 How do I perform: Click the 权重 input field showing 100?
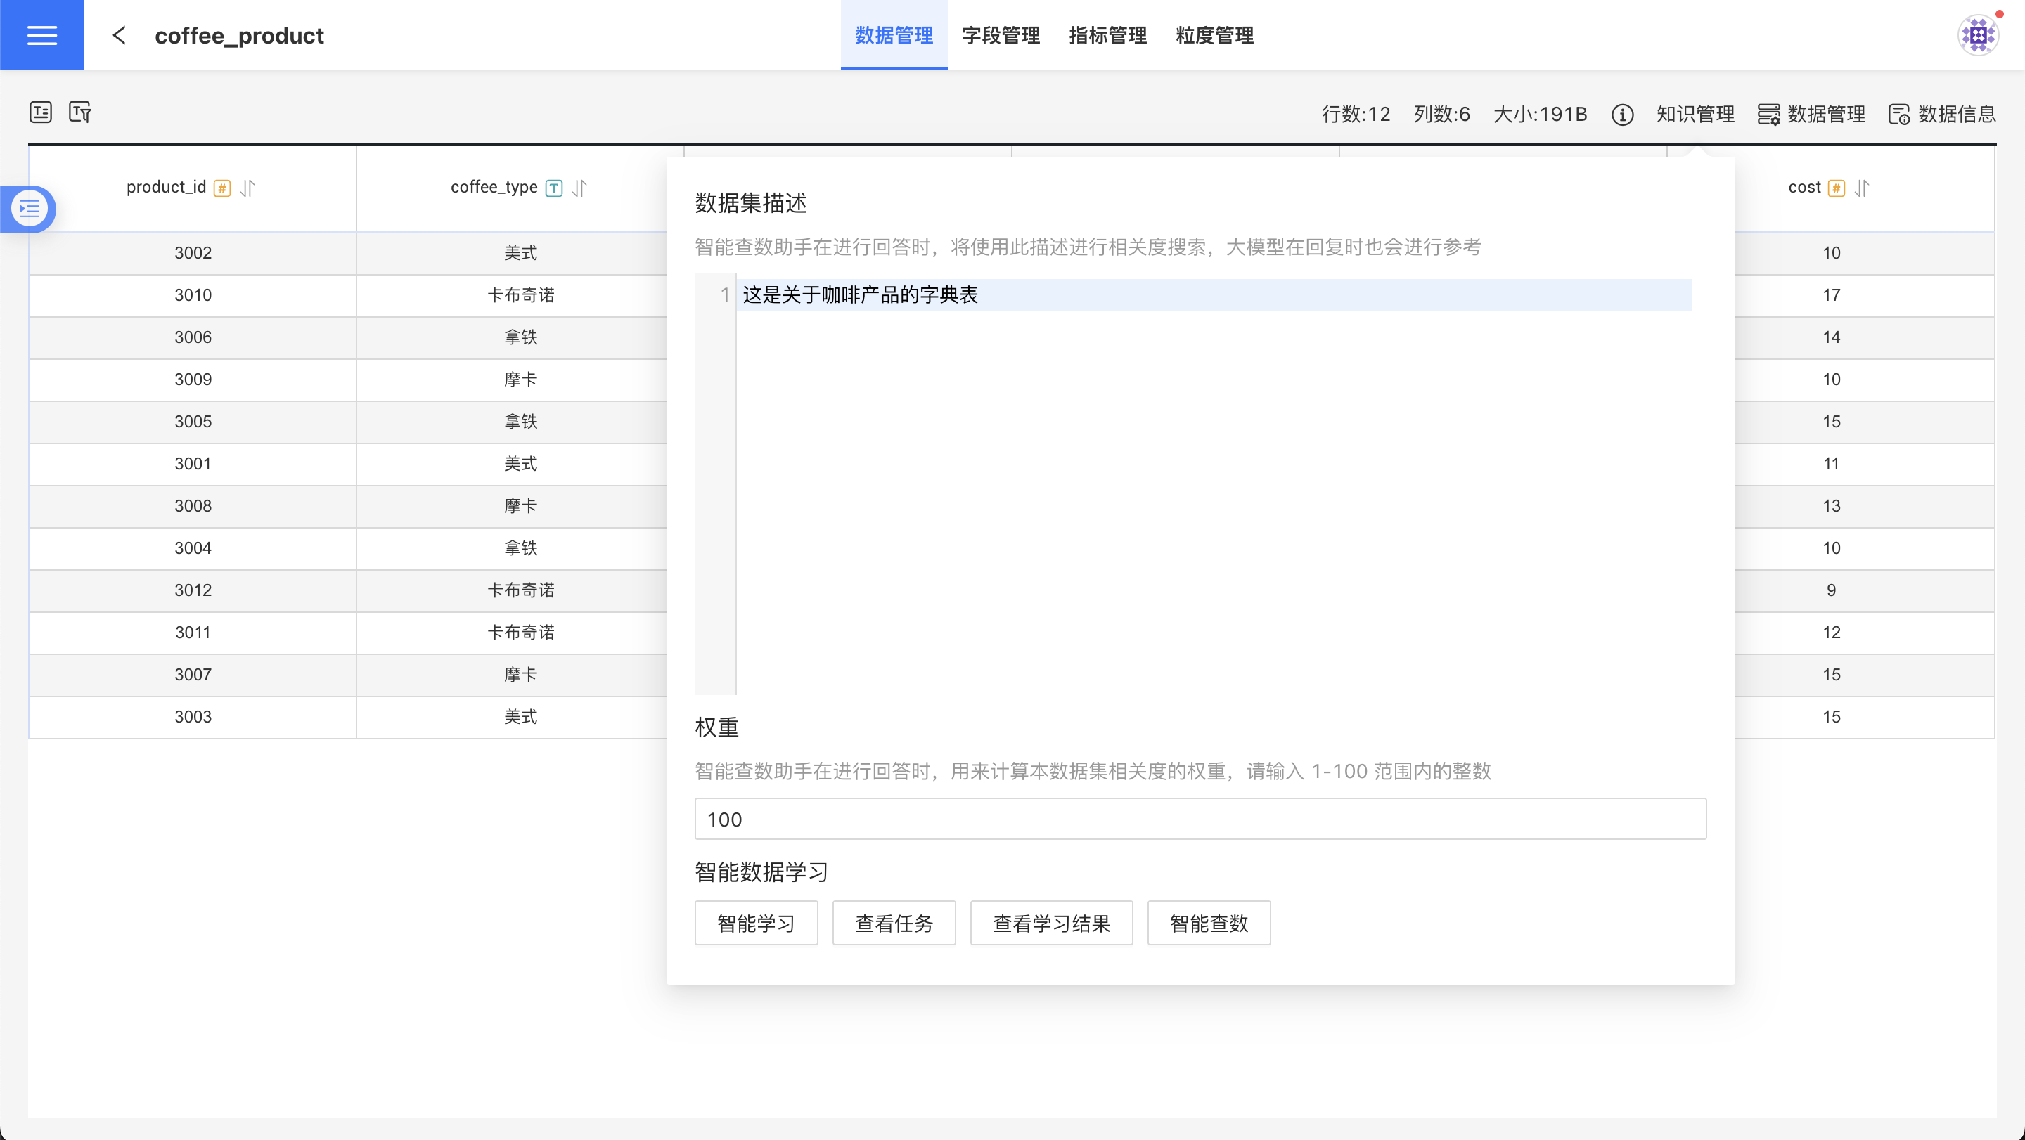(x=1200, y=820)
